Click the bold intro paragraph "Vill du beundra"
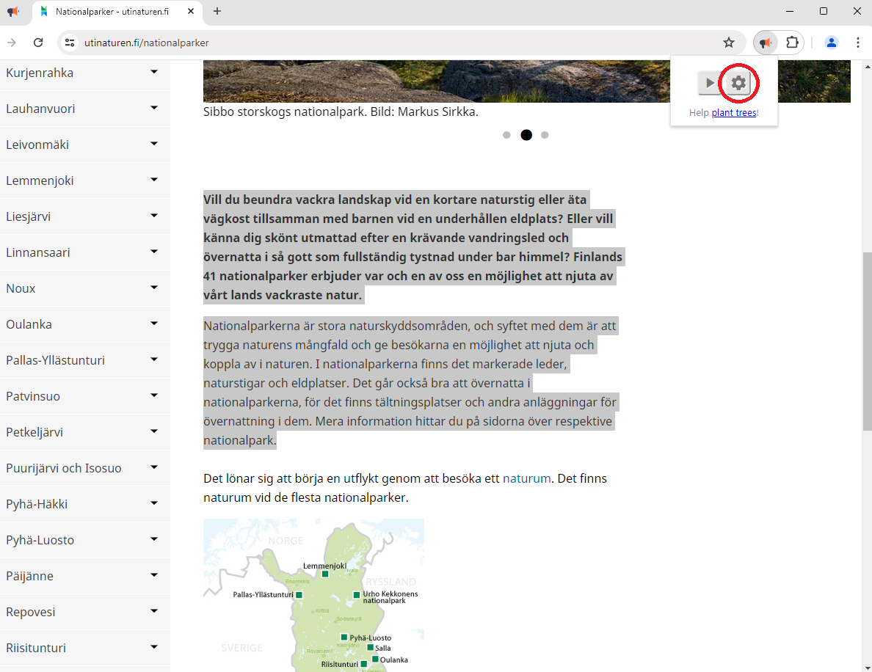 click(x=413, y=247)
